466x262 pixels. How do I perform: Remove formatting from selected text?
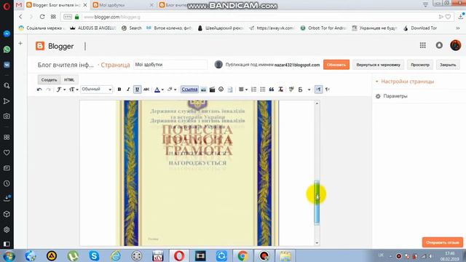pos(280,90)
